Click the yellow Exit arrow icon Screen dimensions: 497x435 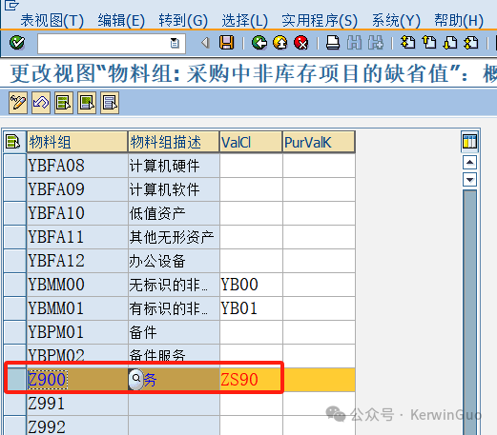click(280, 43)
